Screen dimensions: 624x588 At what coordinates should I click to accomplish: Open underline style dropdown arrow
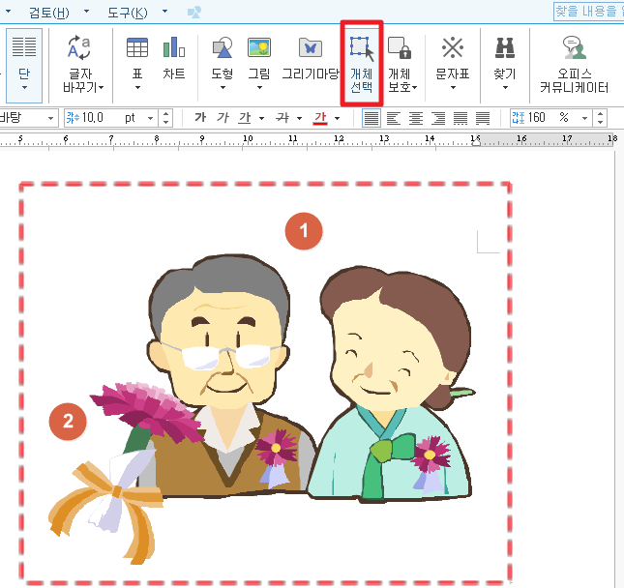[x=261, y=118]
